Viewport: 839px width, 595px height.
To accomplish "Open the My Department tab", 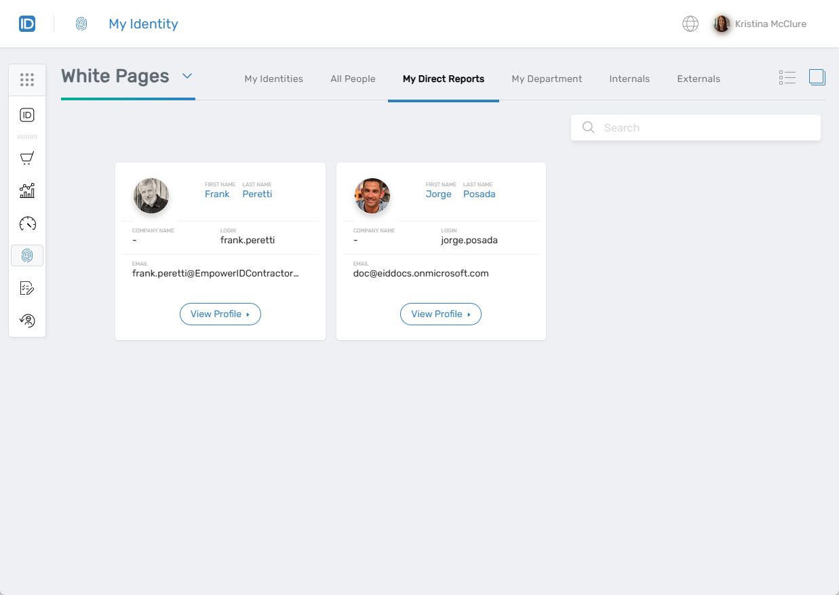I will click(547, 79).
